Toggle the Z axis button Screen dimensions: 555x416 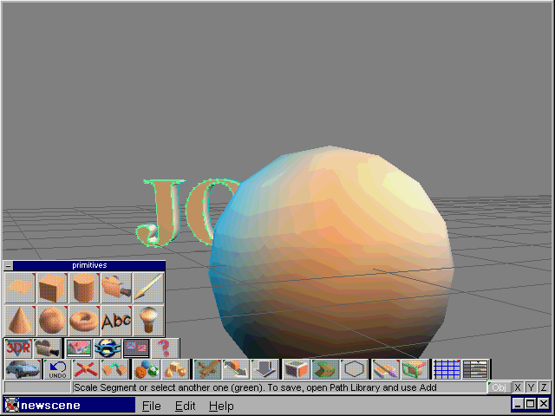coord(544,387)
